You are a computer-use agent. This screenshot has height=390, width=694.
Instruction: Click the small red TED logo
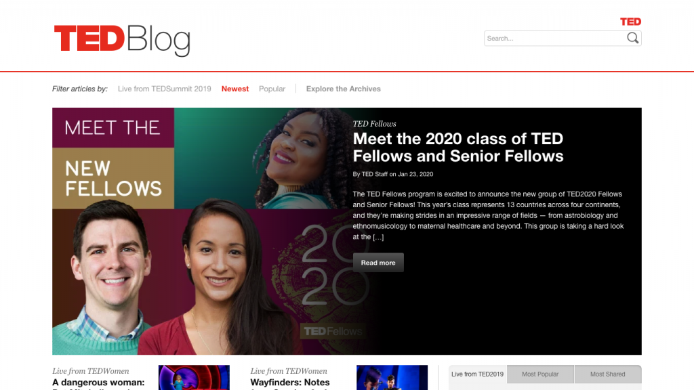630,22
